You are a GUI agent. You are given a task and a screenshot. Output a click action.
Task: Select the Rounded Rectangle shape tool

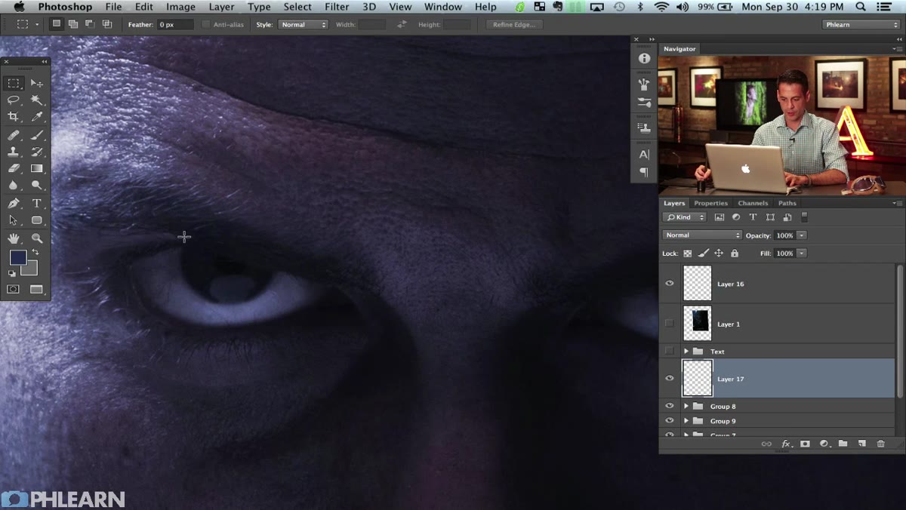(x=37, y=220)
